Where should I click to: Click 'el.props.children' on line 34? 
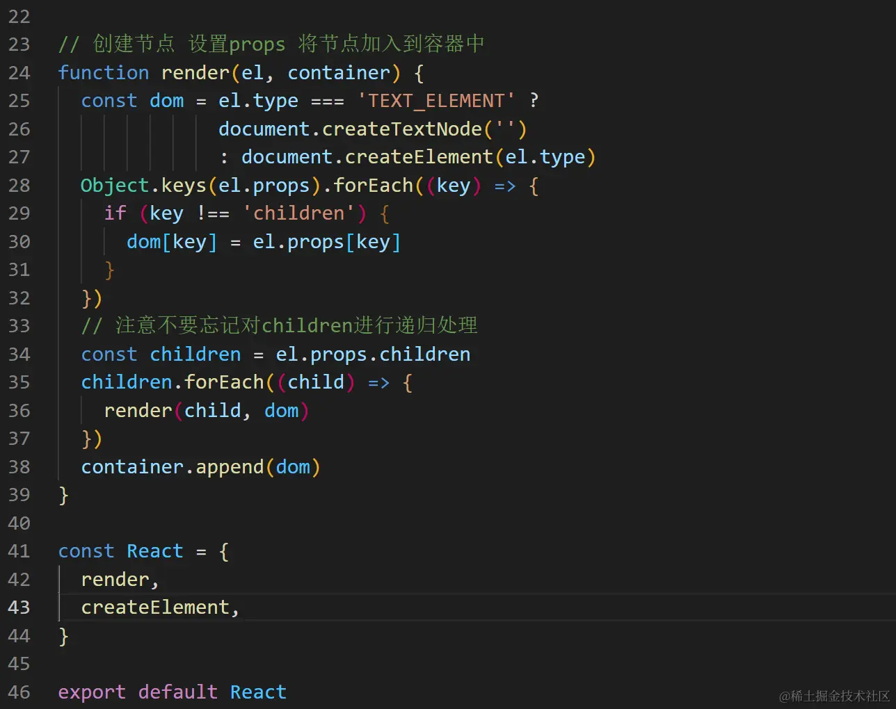(x=373, y=354)
